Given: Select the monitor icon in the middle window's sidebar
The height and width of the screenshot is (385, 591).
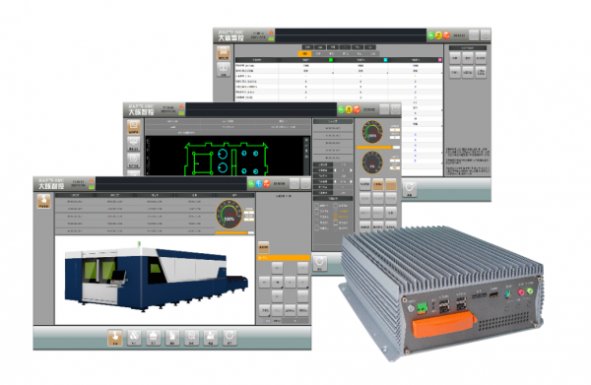Looking at the screenshot, I should 134,144.
